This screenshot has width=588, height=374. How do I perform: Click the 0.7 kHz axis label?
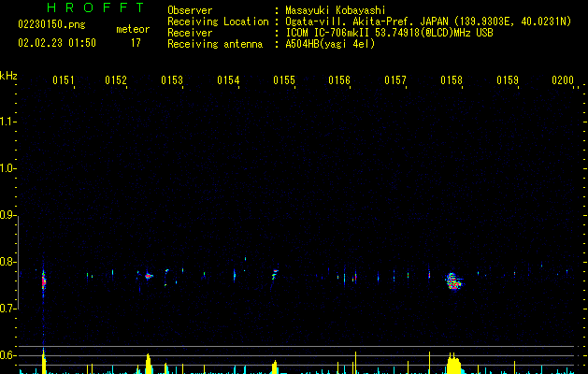tap(7, 309)
